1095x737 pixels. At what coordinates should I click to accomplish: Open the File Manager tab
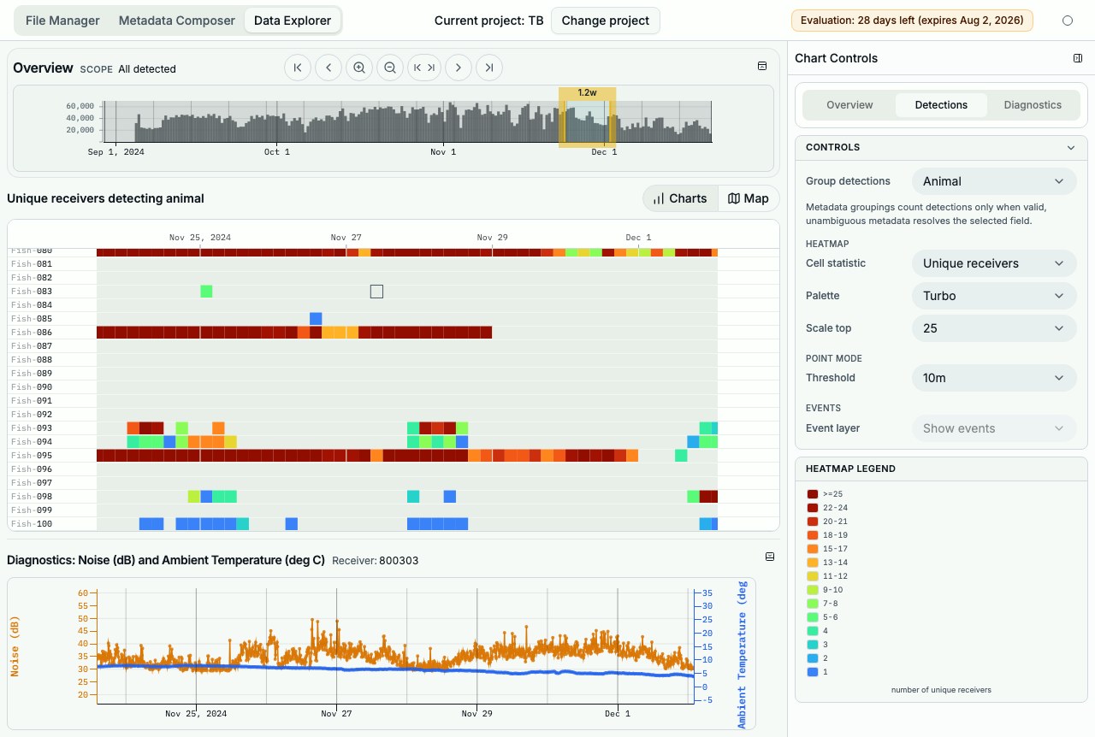(62, 21)
